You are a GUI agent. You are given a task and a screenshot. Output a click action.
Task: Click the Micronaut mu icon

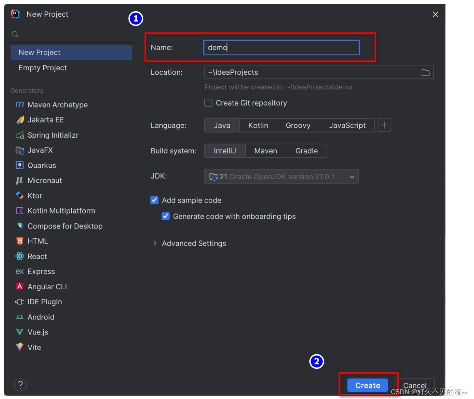20,180
